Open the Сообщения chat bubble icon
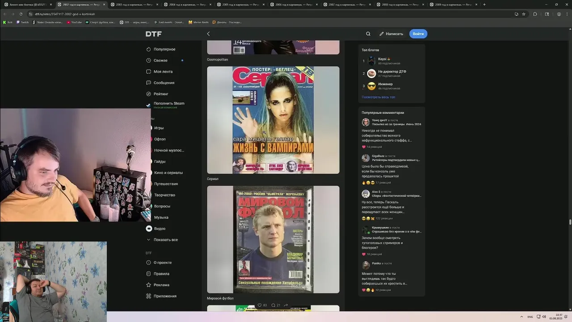Image resolution: width=572 pixels, height=322 pixels. point(149,83)
